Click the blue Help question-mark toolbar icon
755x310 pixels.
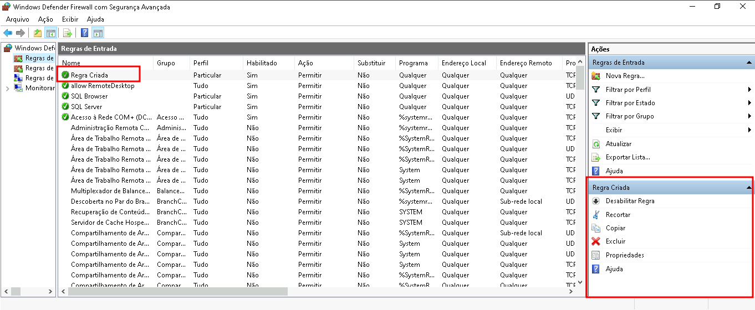[x=85, y=33]
